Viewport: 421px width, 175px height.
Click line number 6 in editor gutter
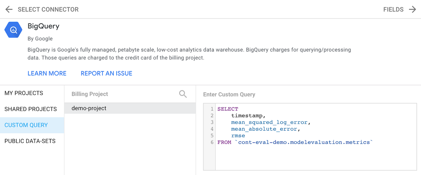pos(212,143)
